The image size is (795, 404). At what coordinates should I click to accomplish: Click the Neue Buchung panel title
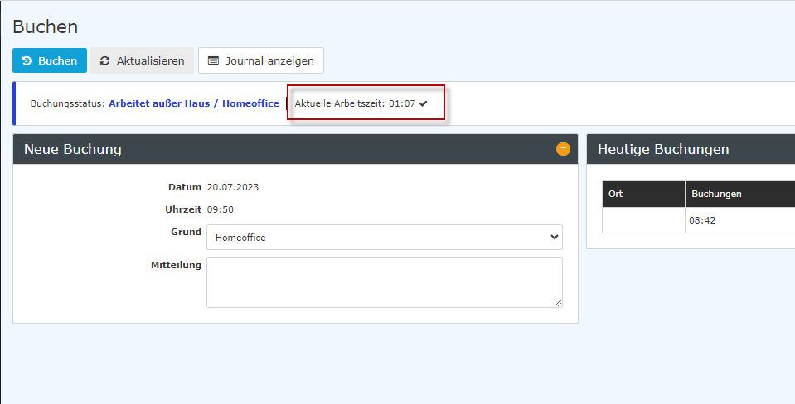pyautogui.click(x=72, y=149)
